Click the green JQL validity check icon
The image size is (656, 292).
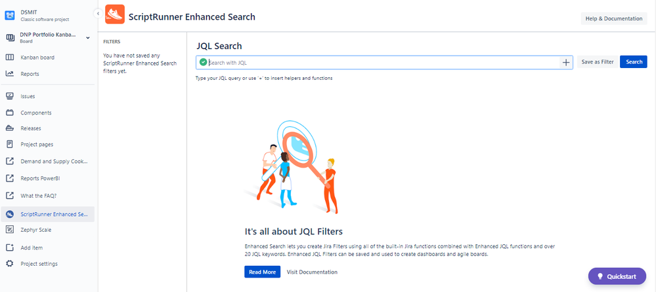tap(203, 62)
